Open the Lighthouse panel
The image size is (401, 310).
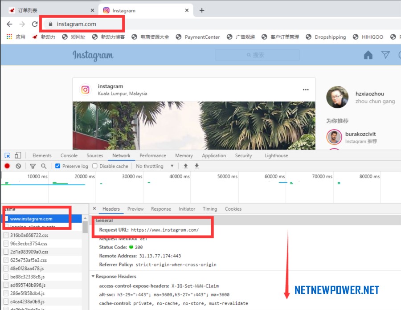click(x=276, y=155)
